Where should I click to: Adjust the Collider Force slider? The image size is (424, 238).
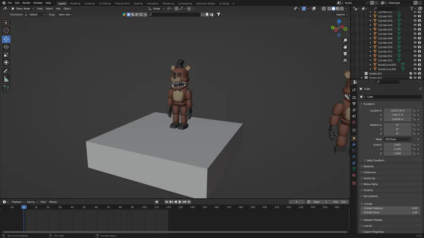(x=390, y=213)
